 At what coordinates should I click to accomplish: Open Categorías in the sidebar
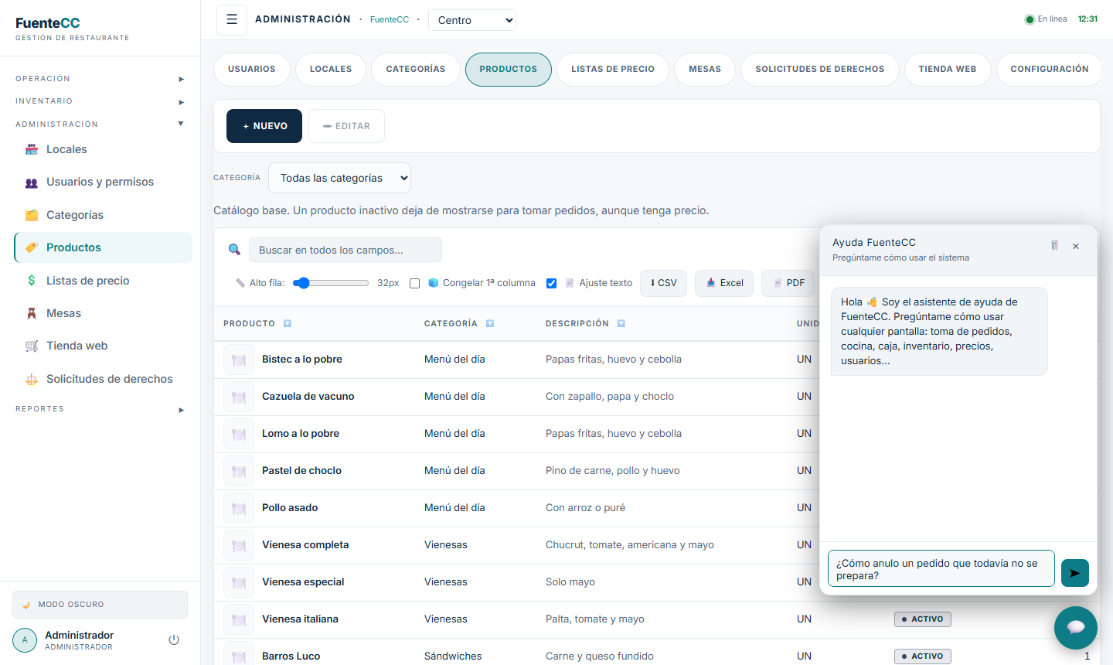[x=103, y=215]
